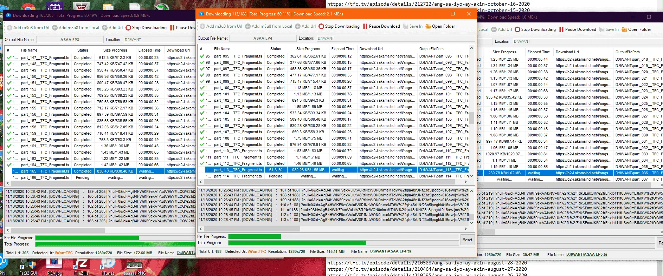Click File Name column header in EP4 window
Screen dimensions: 663x276
[x=238, y=49]
